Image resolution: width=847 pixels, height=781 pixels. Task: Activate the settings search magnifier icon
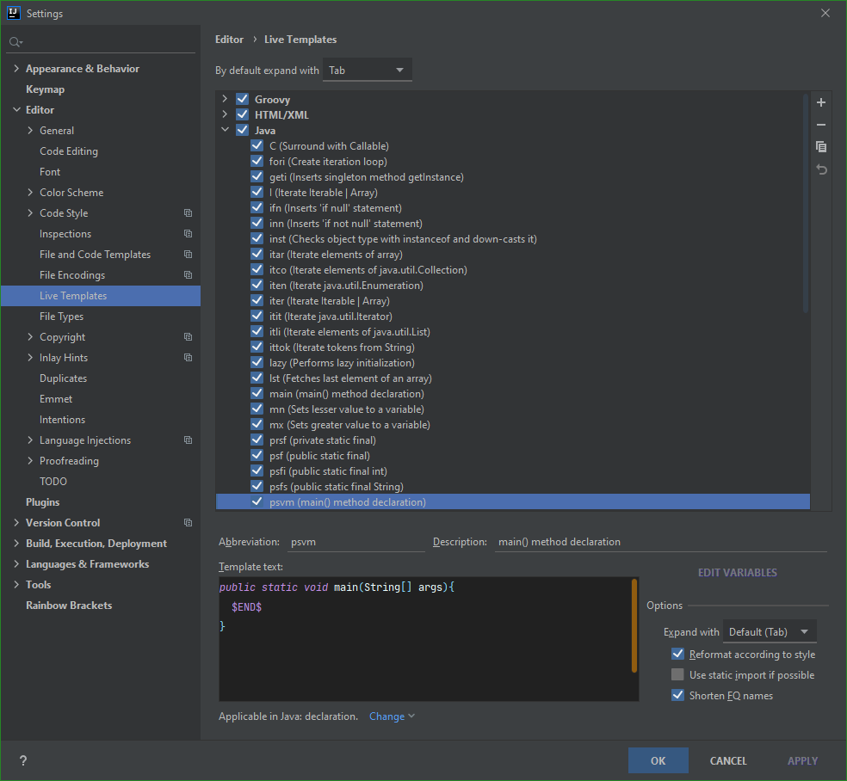coord(15,41)
